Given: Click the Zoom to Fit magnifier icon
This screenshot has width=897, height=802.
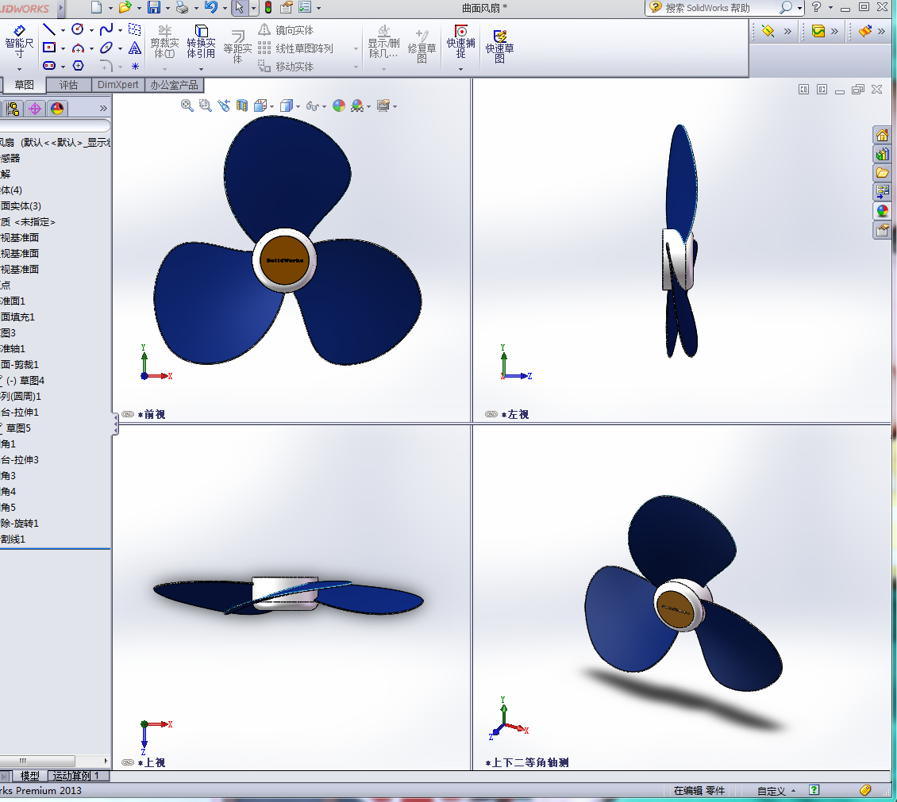Looking at the screenshot, I should [x=187, y=106].
